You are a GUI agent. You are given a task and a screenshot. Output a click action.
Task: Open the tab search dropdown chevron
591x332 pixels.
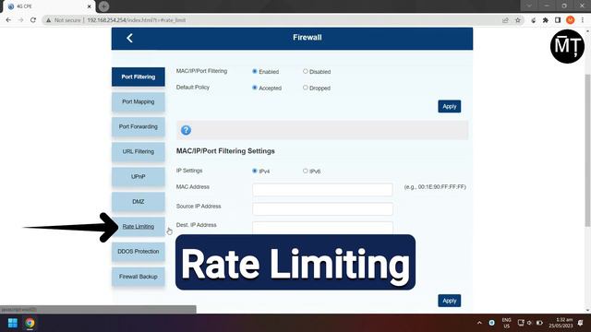coord(529,6)
